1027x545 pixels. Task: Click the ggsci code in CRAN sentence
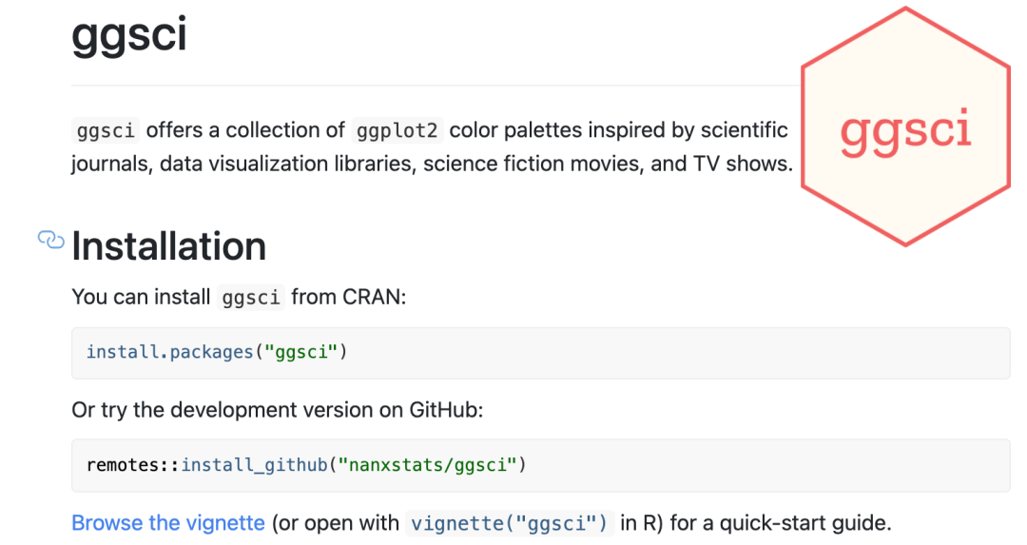pos(251,298)
